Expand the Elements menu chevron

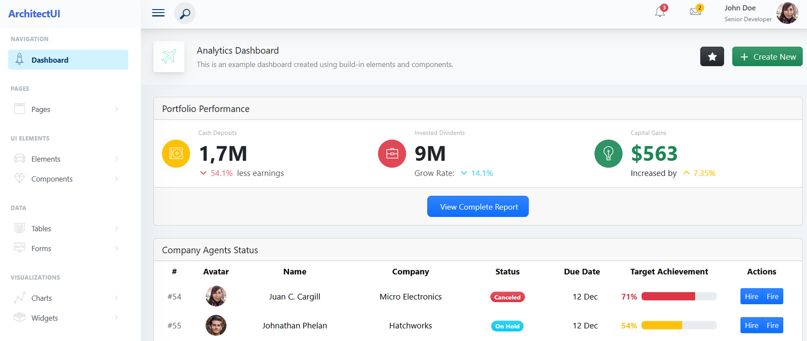(117, 159)
